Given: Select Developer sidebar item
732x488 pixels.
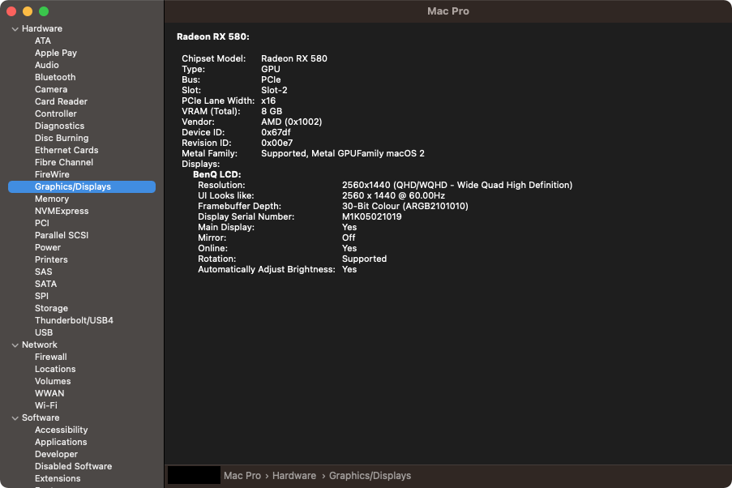Looking at the screenshot, I should 56,454.
